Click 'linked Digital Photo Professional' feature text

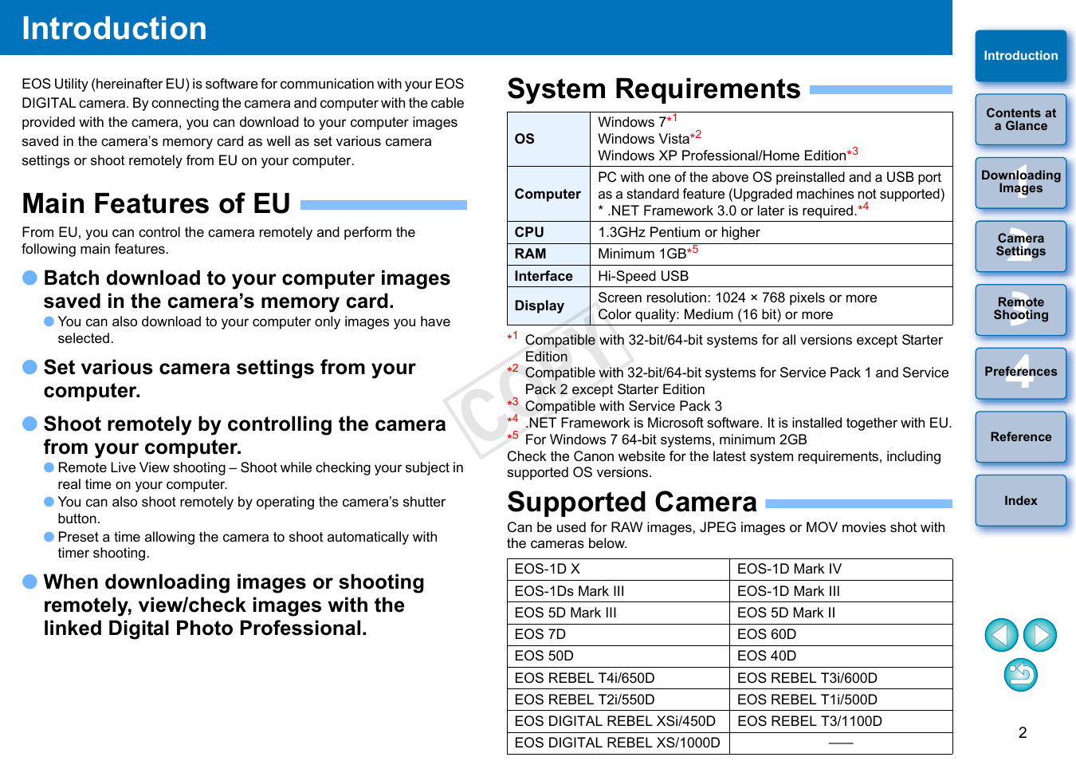(x=206, y=628)
